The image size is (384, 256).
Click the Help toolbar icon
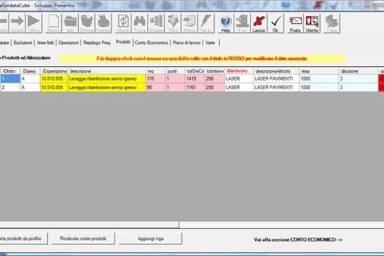(225, 24)
